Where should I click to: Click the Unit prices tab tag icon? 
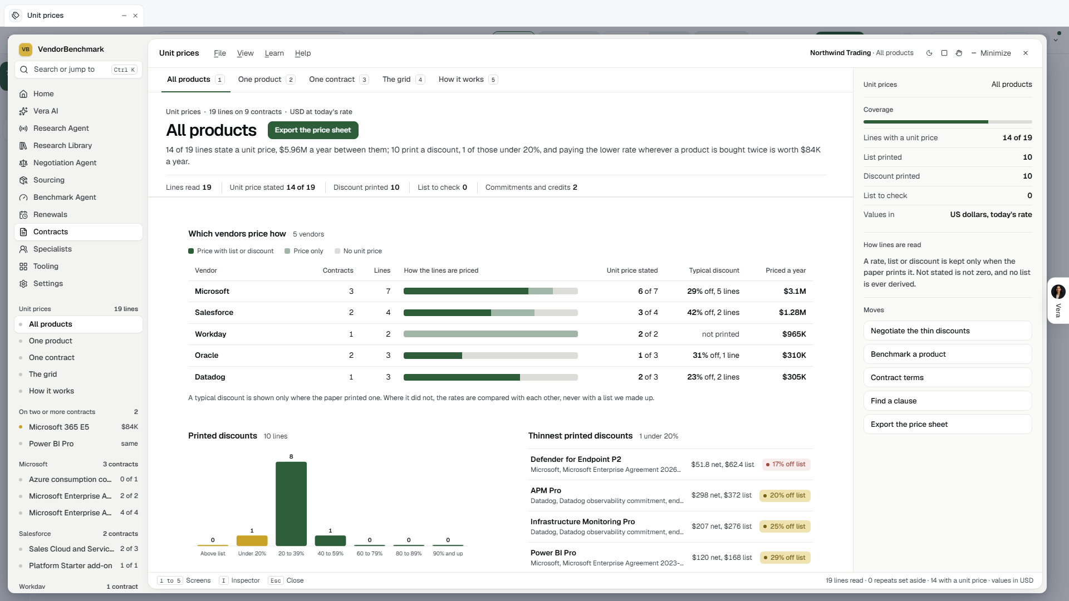click(16, 16)
